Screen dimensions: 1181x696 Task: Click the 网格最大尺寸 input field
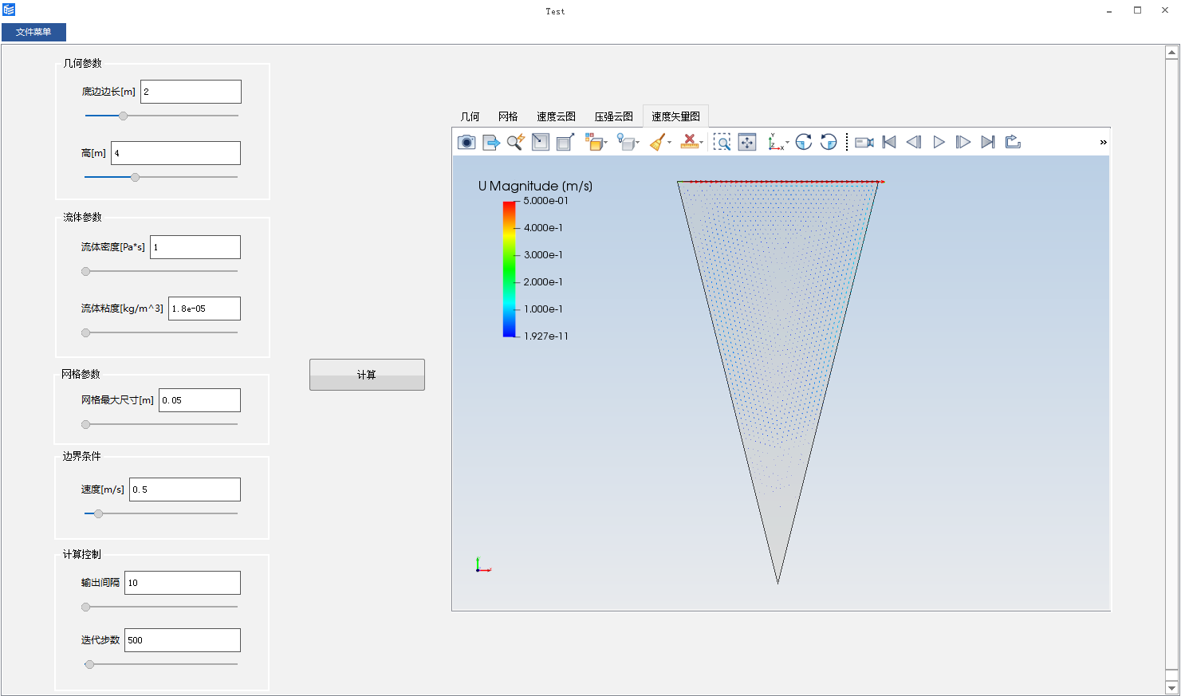pos(199,400)
